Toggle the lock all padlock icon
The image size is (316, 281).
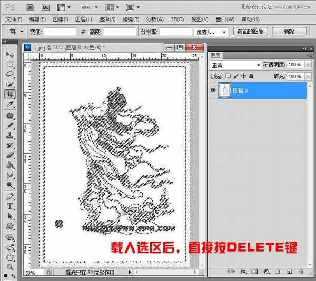coord(251,76)
